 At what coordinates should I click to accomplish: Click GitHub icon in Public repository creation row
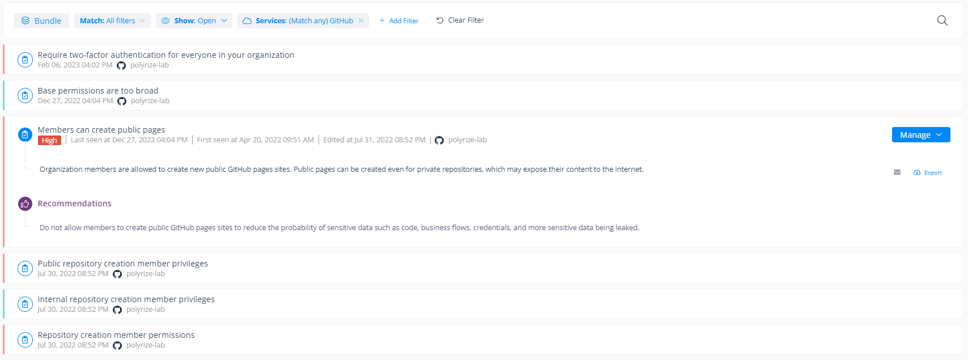tap(117, 274)
